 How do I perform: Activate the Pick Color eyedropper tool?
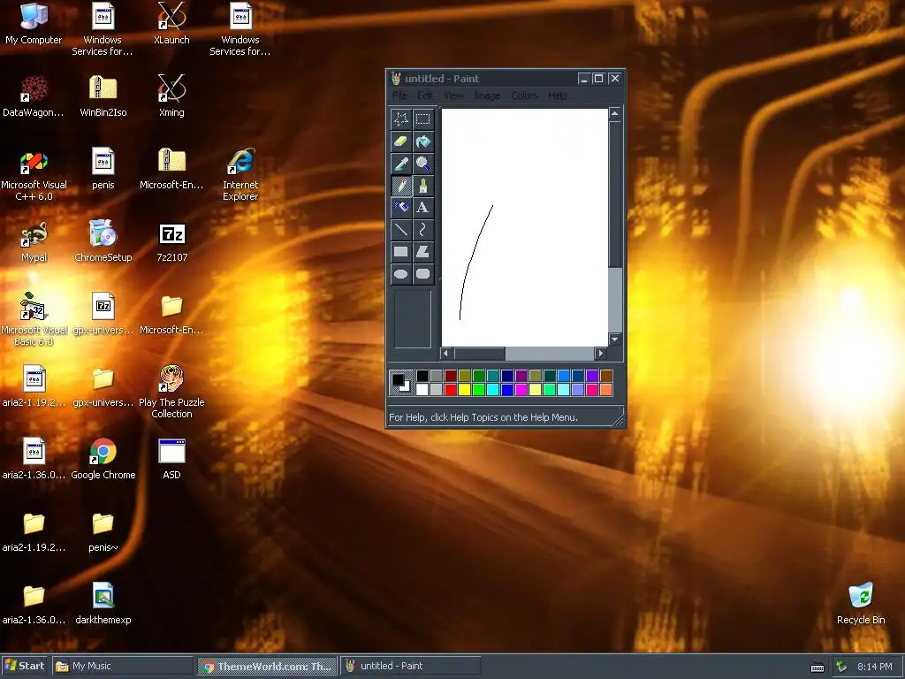click(400, 164)
